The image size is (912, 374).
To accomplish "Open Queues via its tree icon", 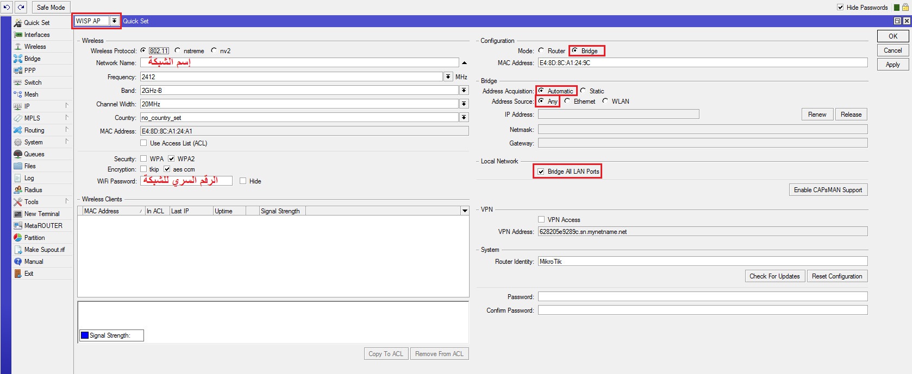I will pos(18,154).
